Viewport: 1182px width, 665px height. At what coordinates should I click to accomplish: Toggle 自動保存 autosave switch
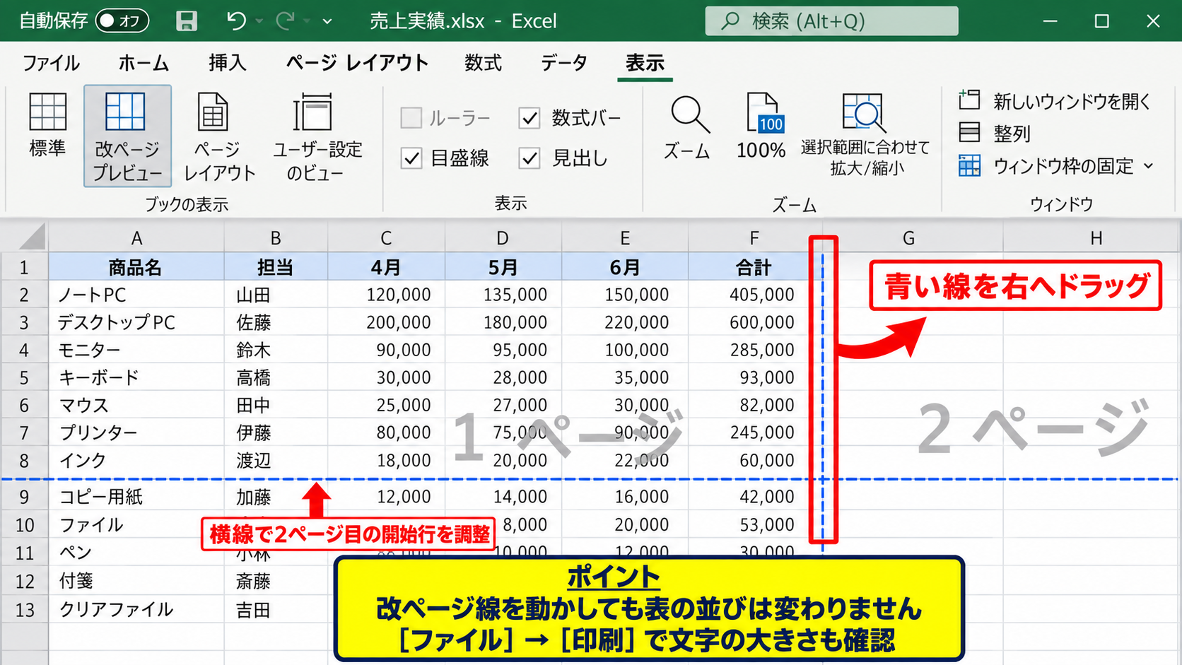[122, 21]
